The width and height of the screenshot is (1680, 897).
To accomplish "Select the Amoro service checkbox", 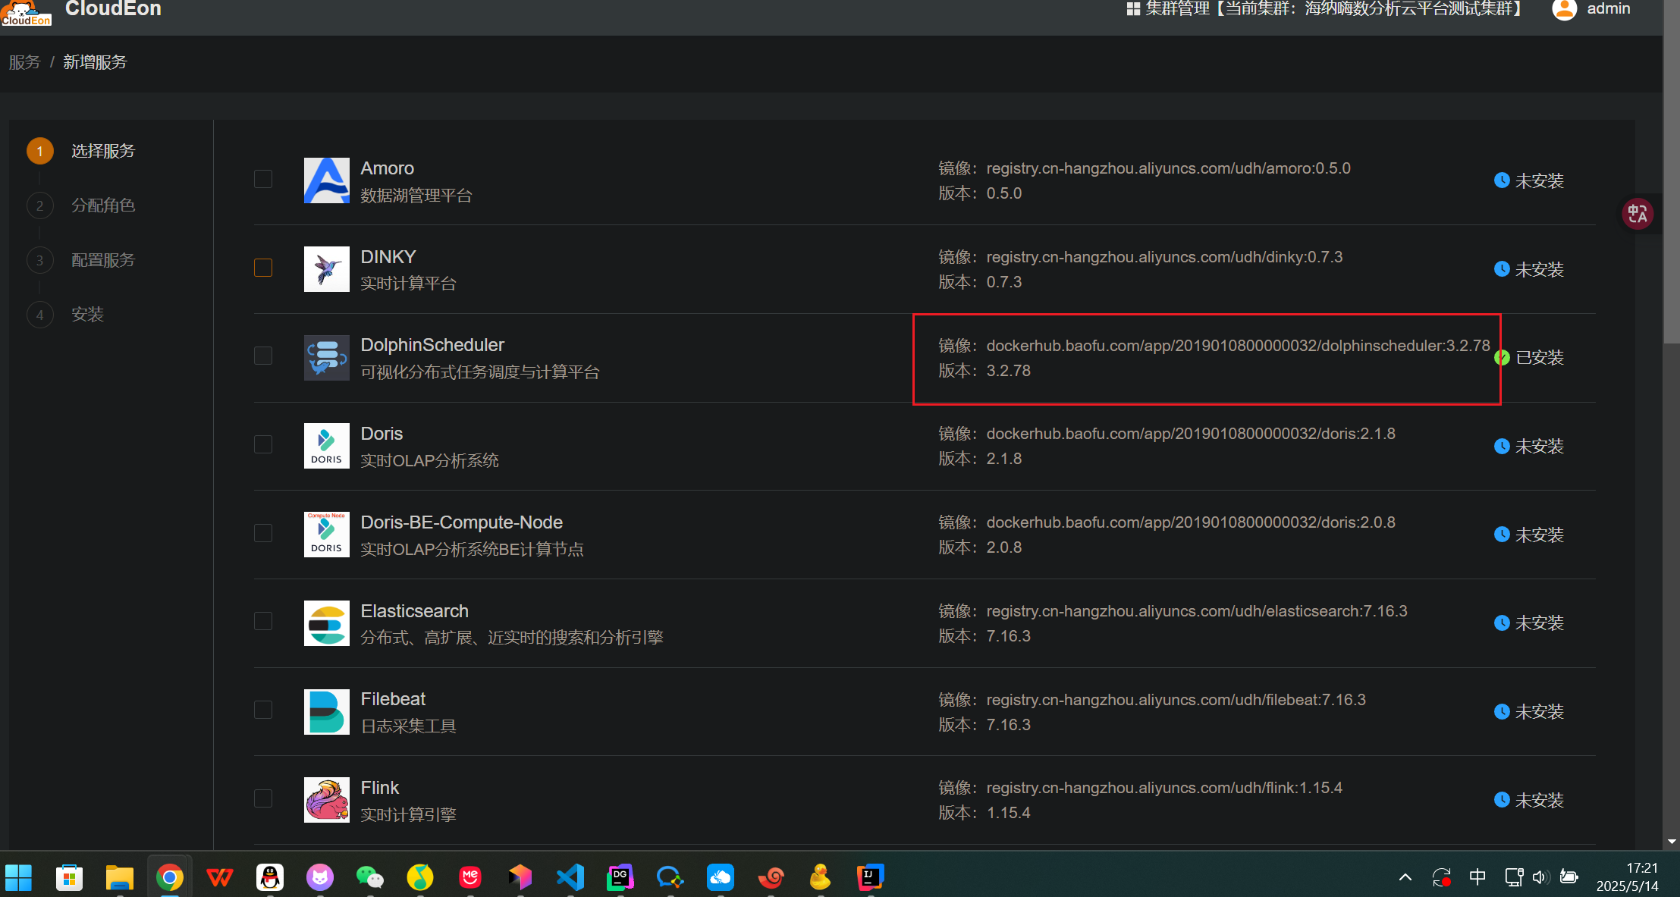I will tap(263, 179).
